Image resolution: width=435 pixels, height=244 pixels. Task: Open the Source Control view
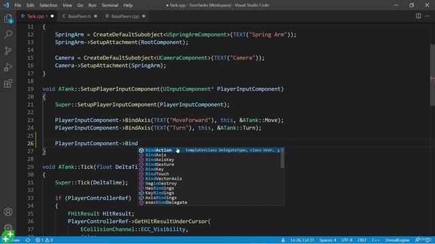click(8, 51)
